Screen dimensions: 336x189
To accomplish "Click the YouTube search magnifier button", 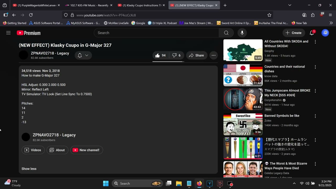I will (226, 33).
